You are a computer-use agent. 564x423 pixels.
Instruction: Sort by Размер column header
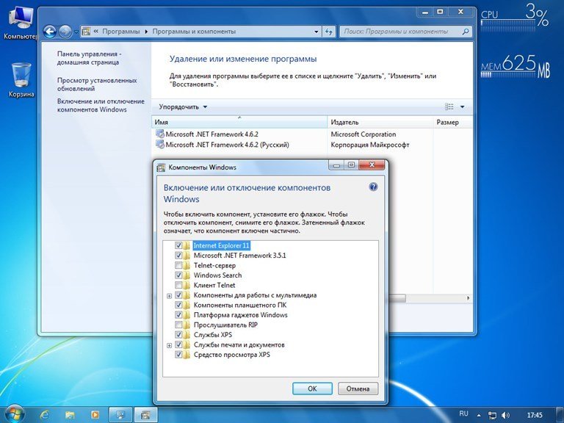coord(453,122)
